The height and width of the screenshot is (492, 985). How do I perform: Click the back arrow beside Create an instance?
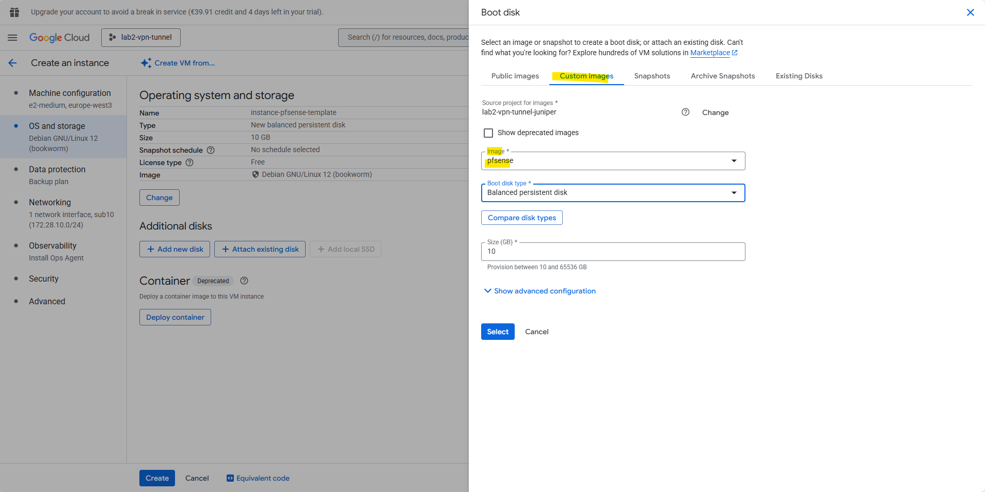point(13,63)
